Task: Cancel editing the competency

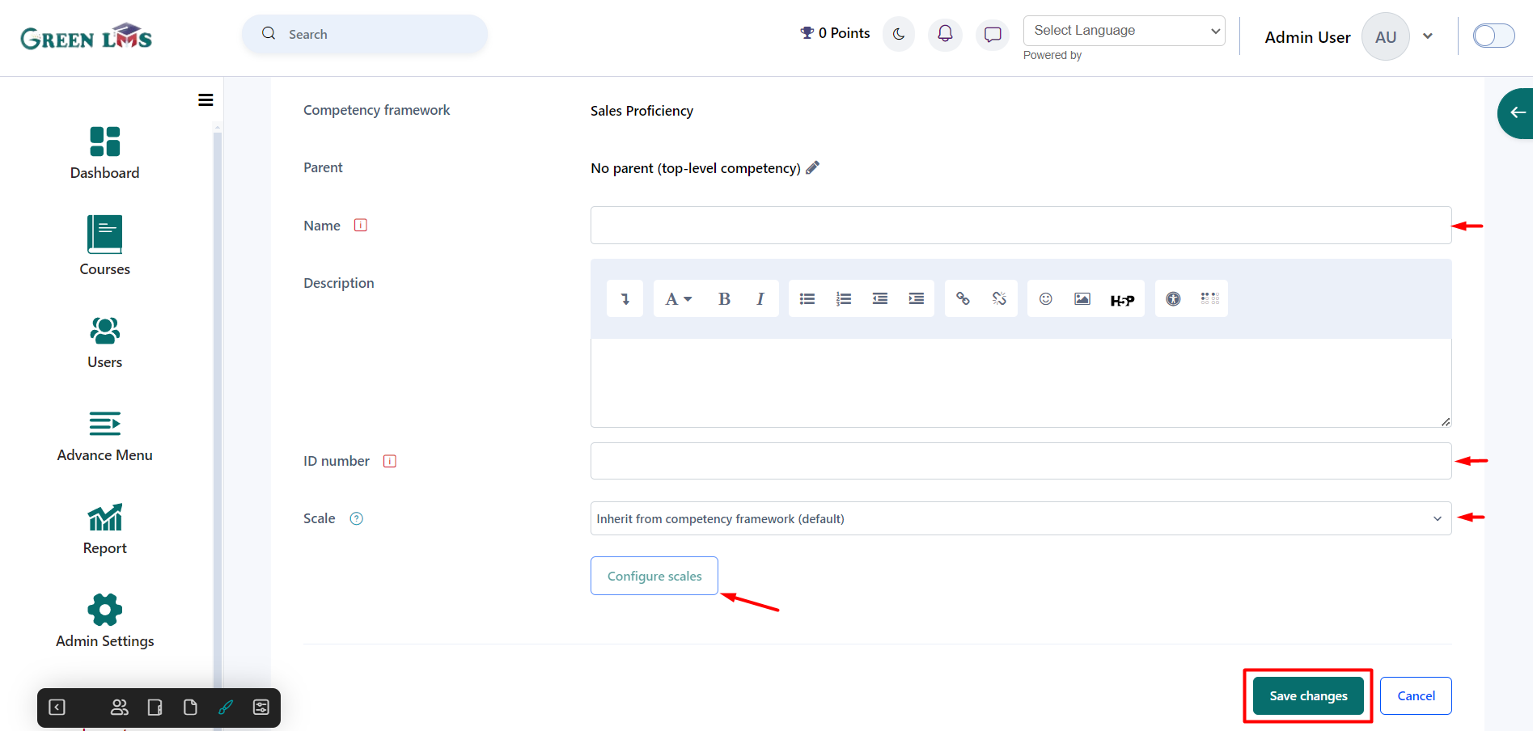Action: click(x=1416, y=696)
